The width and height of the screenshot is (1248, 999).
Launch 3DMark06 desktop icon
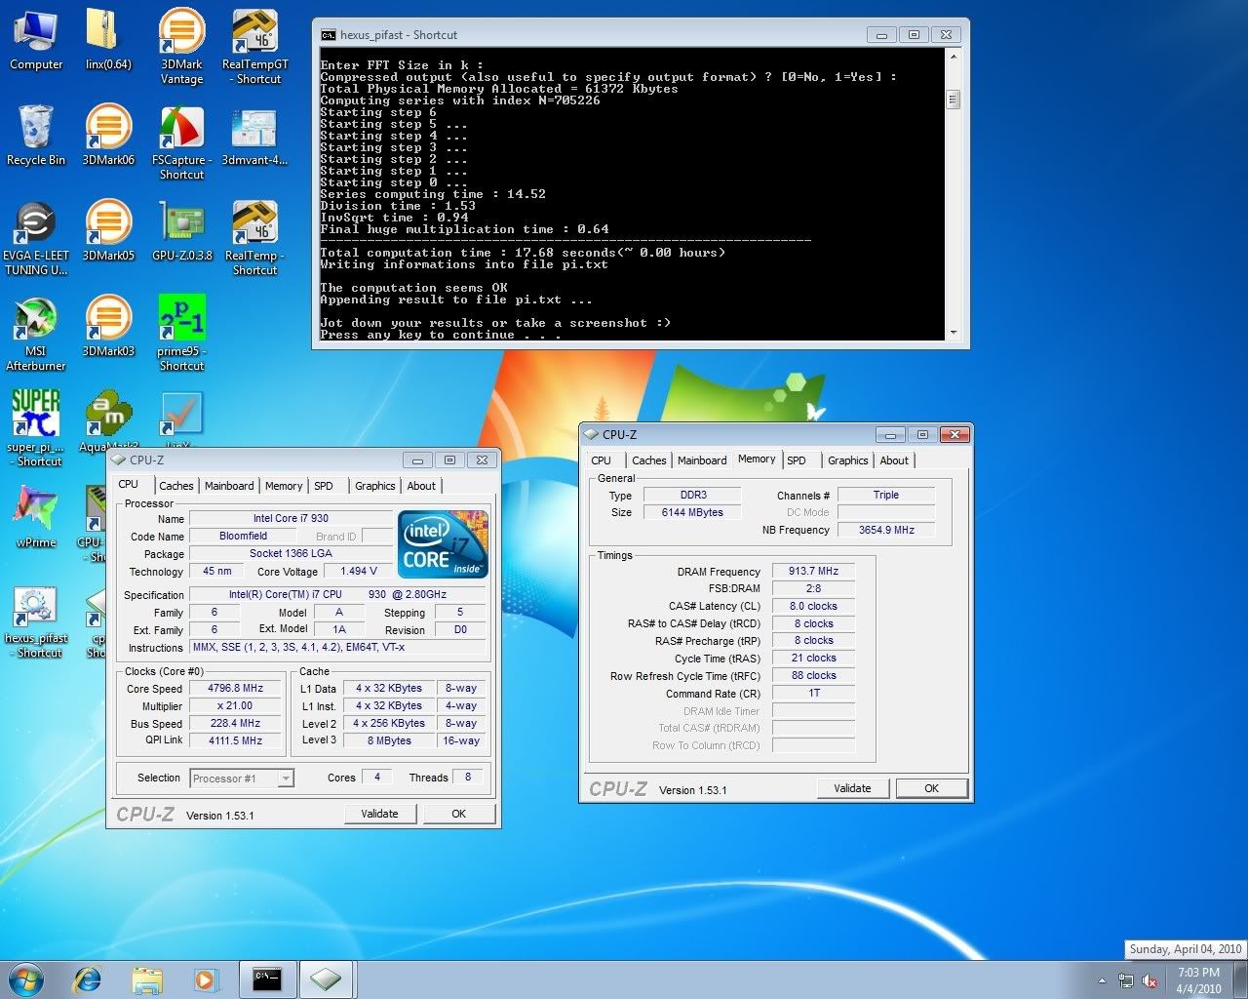pos(108,136)
